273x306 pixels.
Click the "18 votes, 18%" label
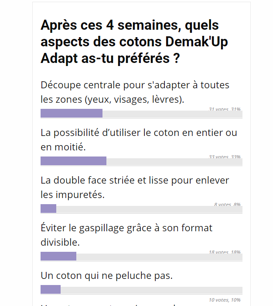[225, 252]
